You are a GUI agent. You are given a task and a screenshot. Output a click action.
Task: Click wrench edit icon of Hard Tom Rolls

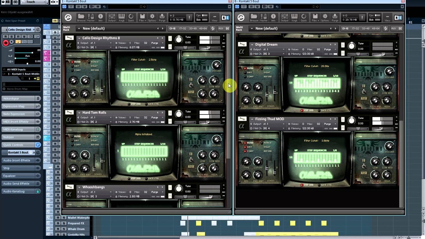(x=69, y=112)
